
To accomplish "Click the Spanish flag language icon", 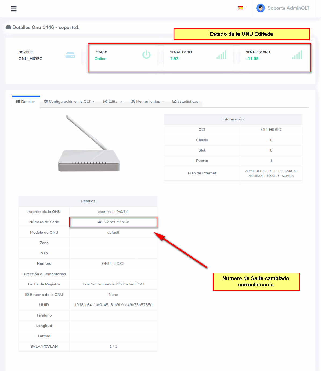I will coord(240,8).
